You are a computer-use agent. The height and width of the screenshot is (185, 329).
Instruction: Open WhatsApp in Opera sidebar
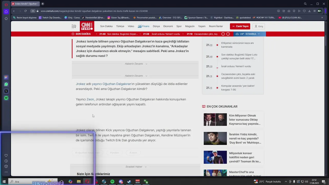pyautogui.click(x=6, y=84)
